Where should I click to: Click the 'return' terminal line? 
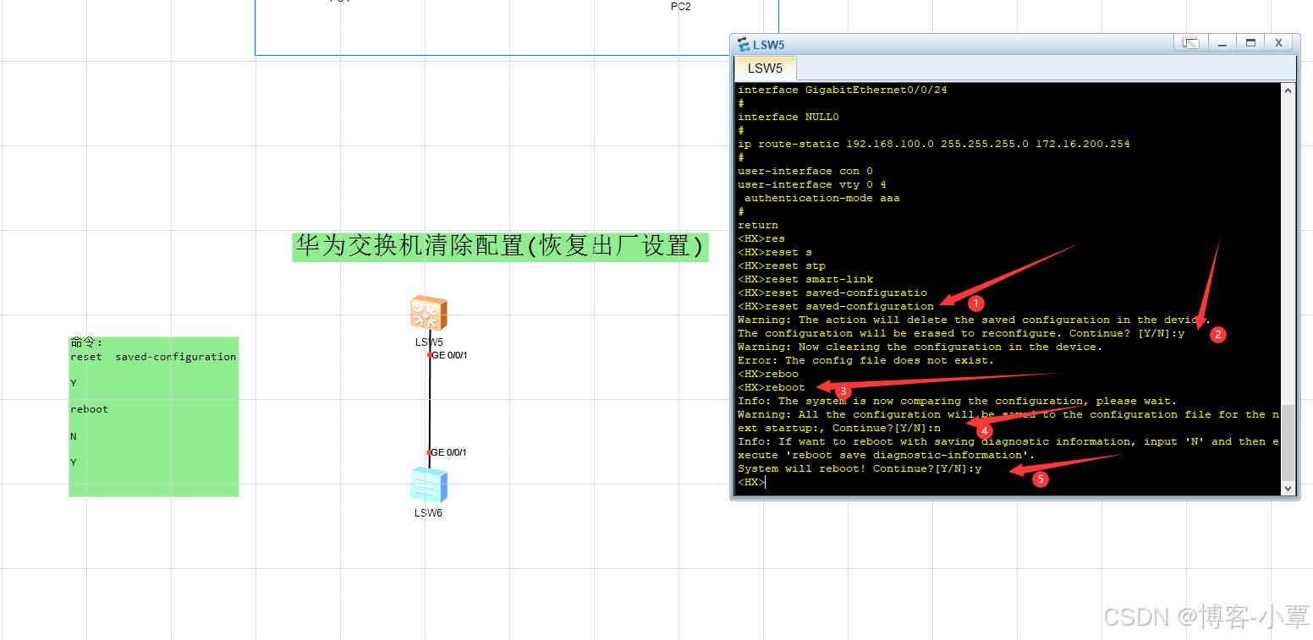pos(758,225)
